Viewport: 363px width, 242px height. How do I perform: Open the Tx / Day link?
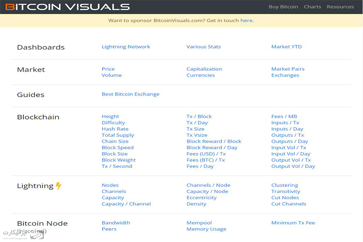(197, 123)
